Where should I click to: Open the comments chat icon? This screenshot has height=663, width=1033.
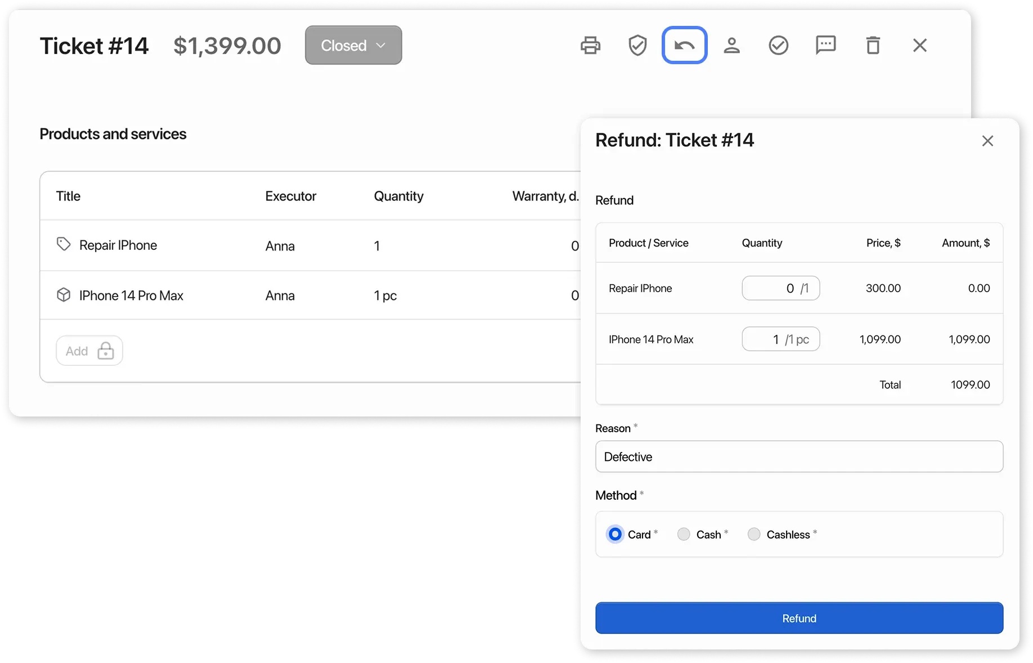coord(825,46)
